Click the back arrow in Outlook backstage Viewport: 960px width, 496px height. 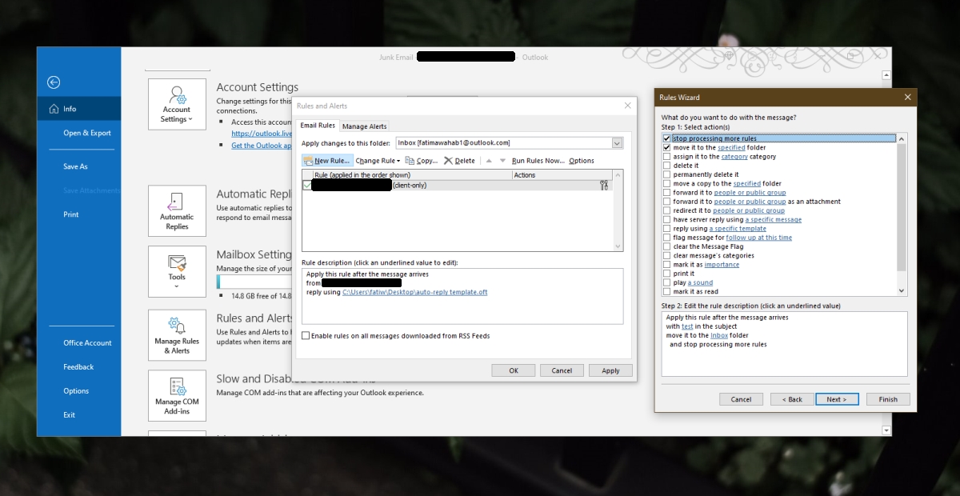pos(54,82)
